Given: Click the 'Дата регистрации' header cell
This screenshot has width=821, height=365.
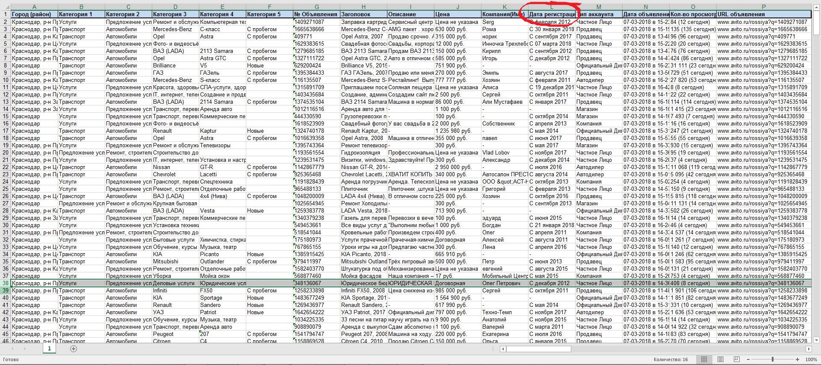Looking at the screenshot, I should [x=552, y=14].
